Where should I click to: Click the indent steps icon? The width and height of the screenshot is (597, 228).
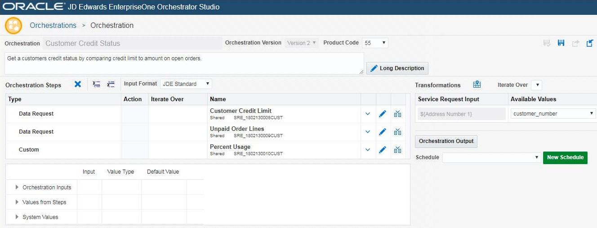click(96, 84)
